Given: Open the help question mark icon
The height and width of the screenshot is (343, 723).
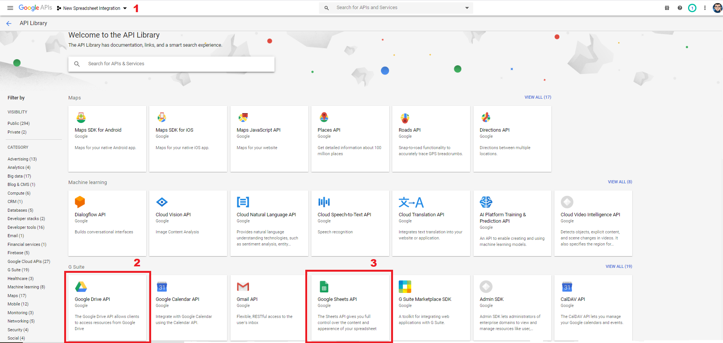Looking at the screenshot, I should coord(680,8).
